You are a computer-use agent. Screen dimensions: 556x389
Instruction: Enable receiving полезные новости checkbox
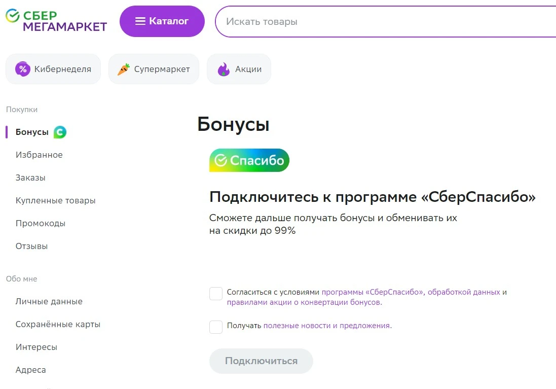point(215,327)
